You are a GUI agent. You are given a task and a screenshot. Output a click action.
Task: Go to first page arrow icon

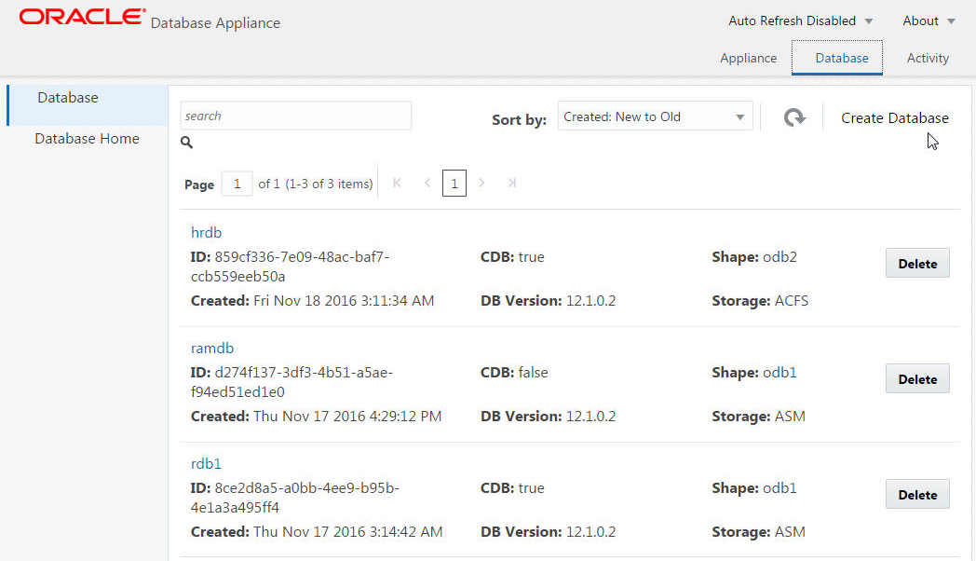398,184
